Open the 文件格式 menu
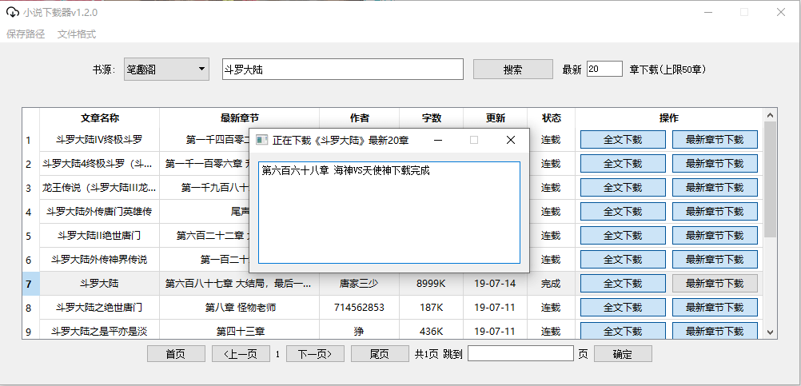Viewport: 801px width, 386px height. click(x=77, y=34)
